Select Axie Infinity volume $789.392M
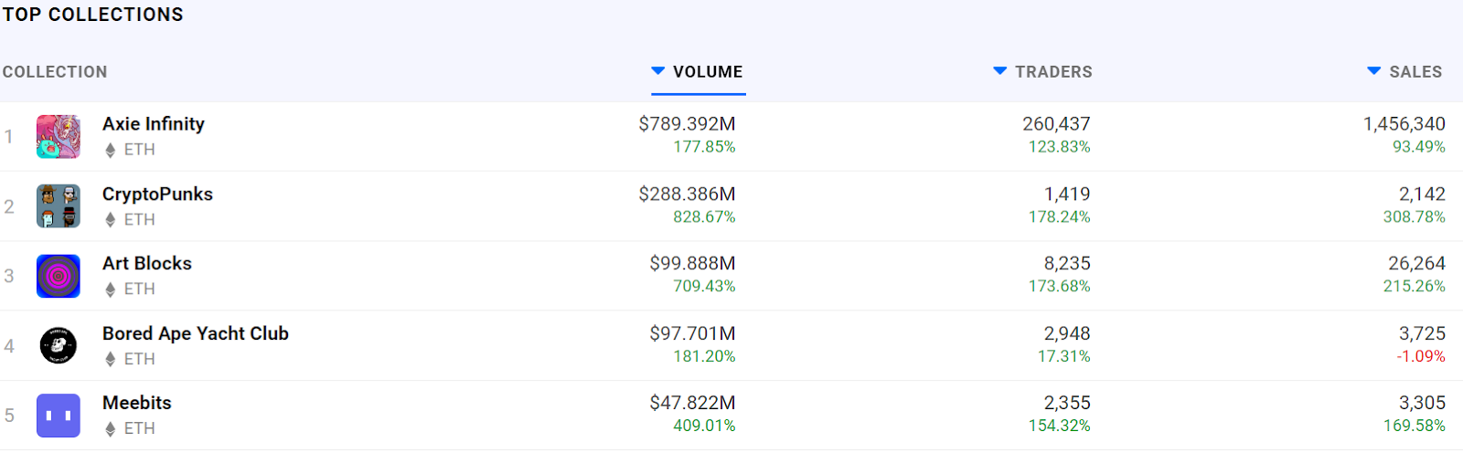This screenshot has height=453, width=1463. point(687,124)
